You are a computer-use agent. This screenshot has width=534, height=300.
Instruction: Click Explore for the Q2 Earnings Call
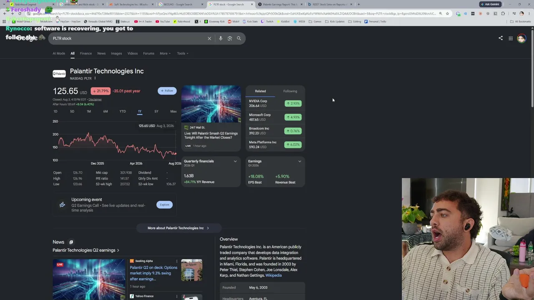(x=164, y=205)
